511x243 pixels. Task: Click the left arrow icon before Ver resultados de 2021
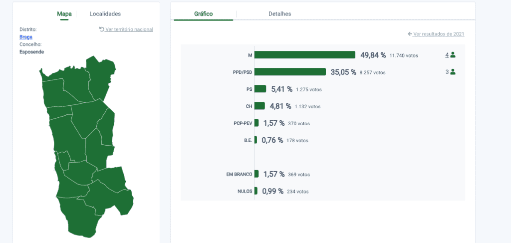410,34
